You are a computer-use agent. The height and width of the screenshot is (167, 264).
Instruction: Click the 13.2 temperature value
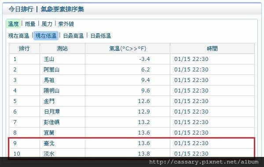[144, 122]
